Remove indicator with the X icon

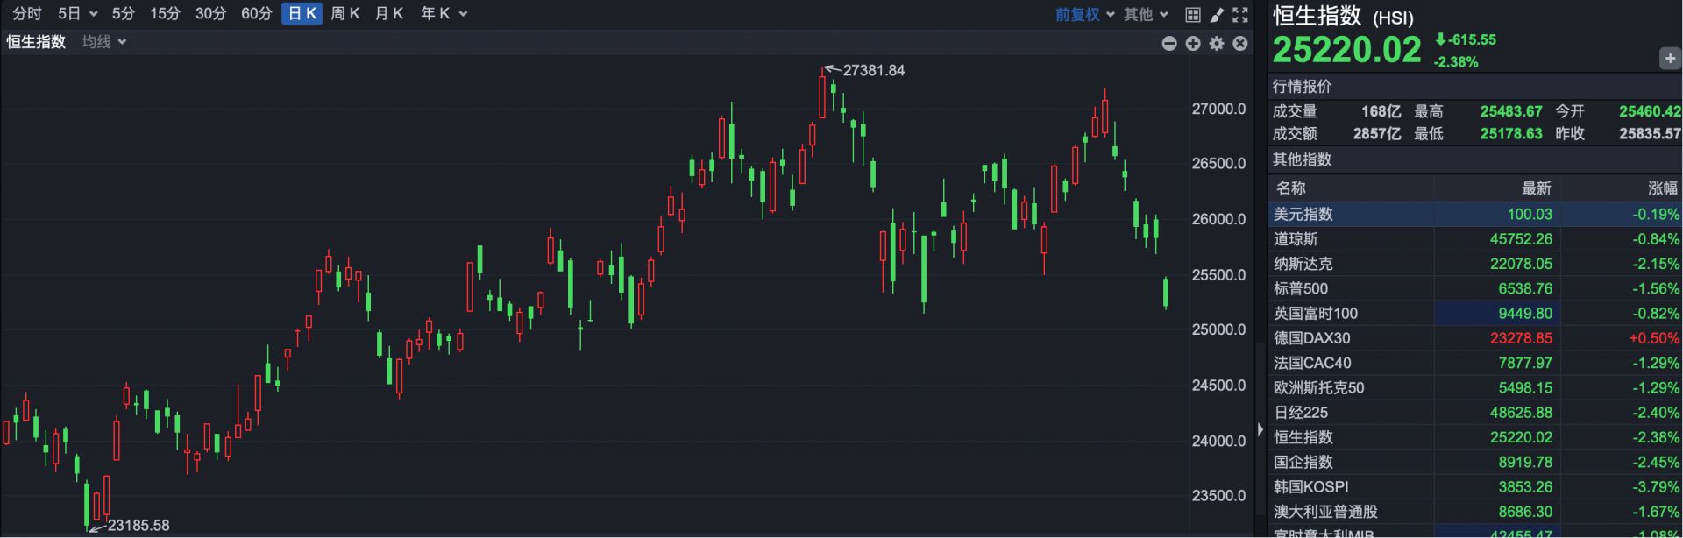pyautogui.click(x=1240, y=43)
